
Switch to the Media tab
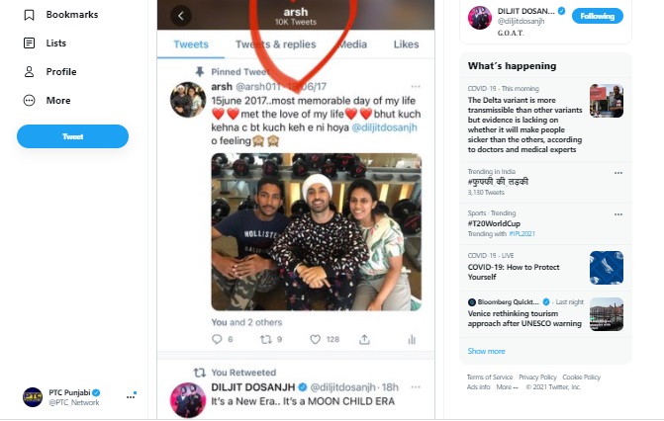click(x=352, y=44)
